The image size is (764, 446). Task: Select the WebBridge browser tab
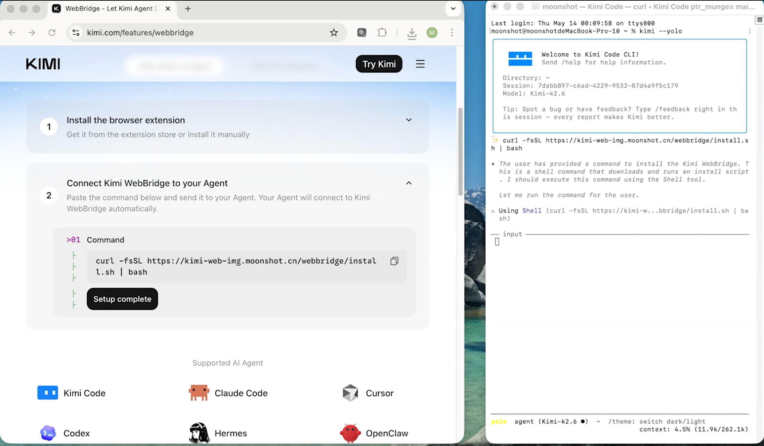point(112,9)
